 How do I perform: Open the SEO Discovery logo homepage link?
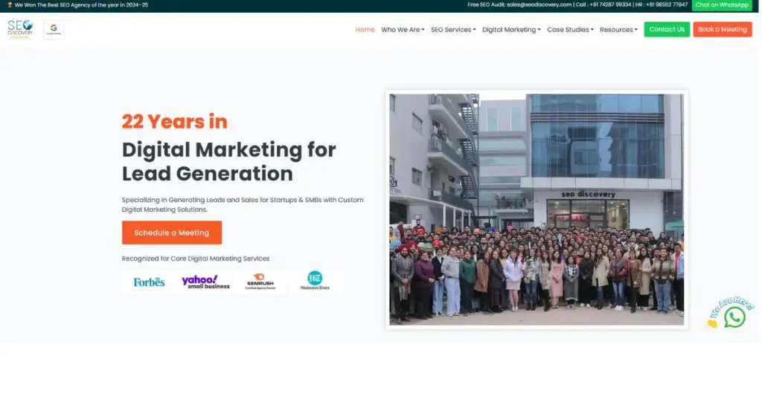(20, 29)
